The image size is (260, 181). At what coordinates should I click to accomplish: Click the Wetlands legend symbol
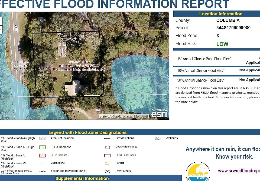158,138
